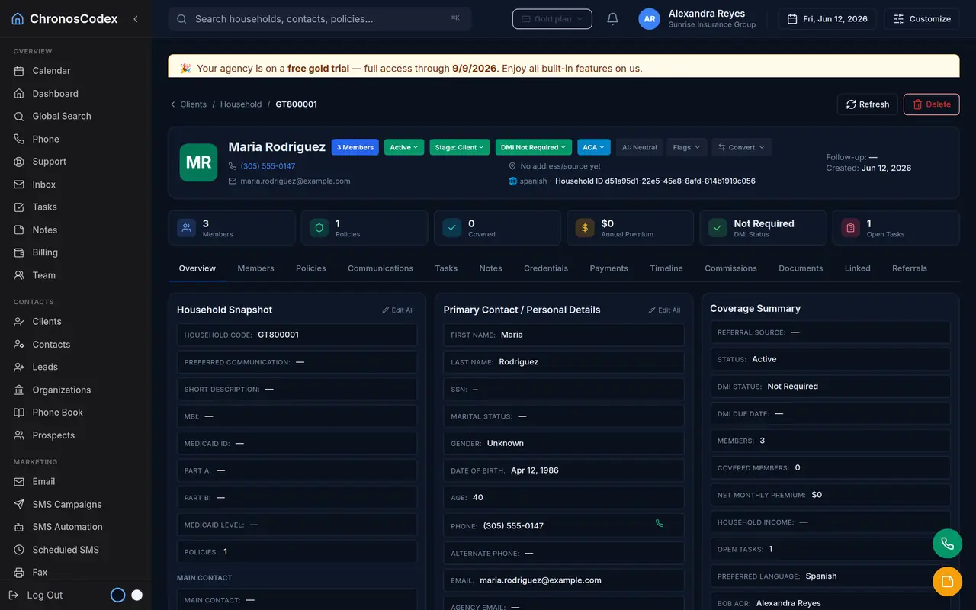
Task: Select the dark theme outlined circle toggle
Action: click(117, 595)
